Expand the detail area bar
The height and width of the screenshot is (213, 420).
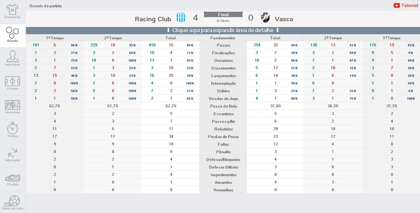(x=223, y=30)
